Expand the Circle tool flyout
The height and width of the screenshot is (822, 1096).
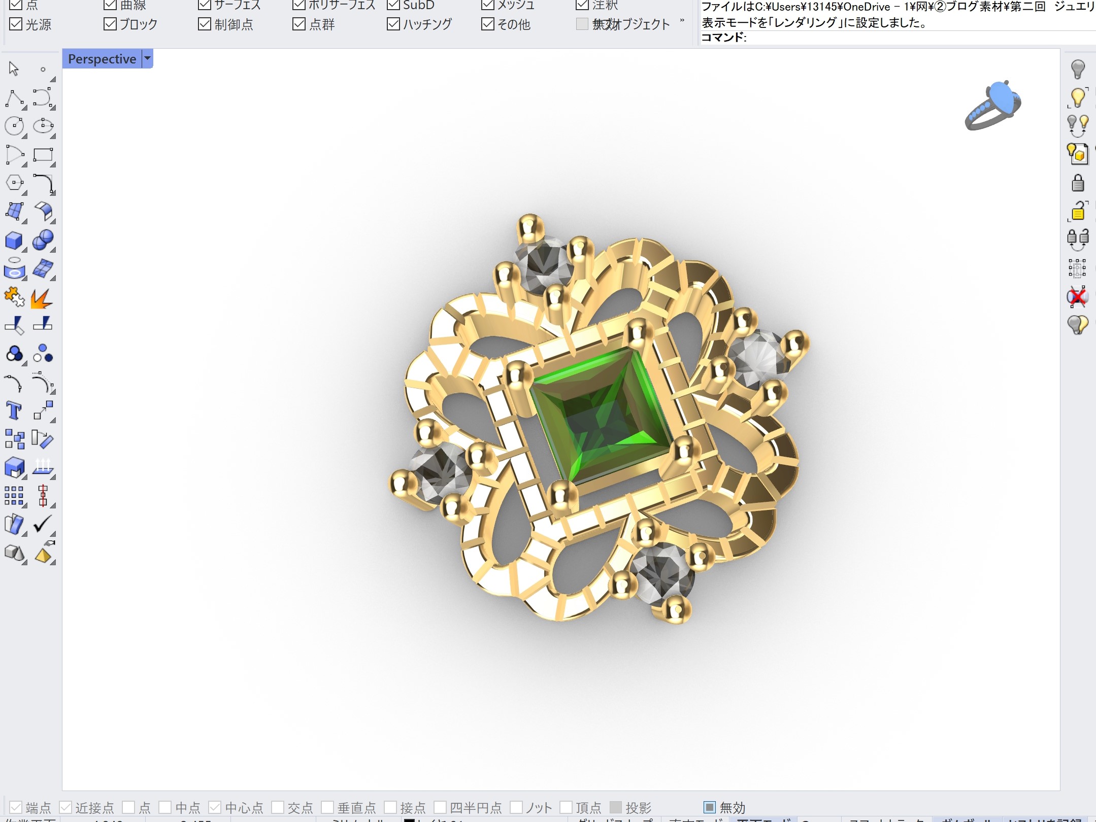24,136
